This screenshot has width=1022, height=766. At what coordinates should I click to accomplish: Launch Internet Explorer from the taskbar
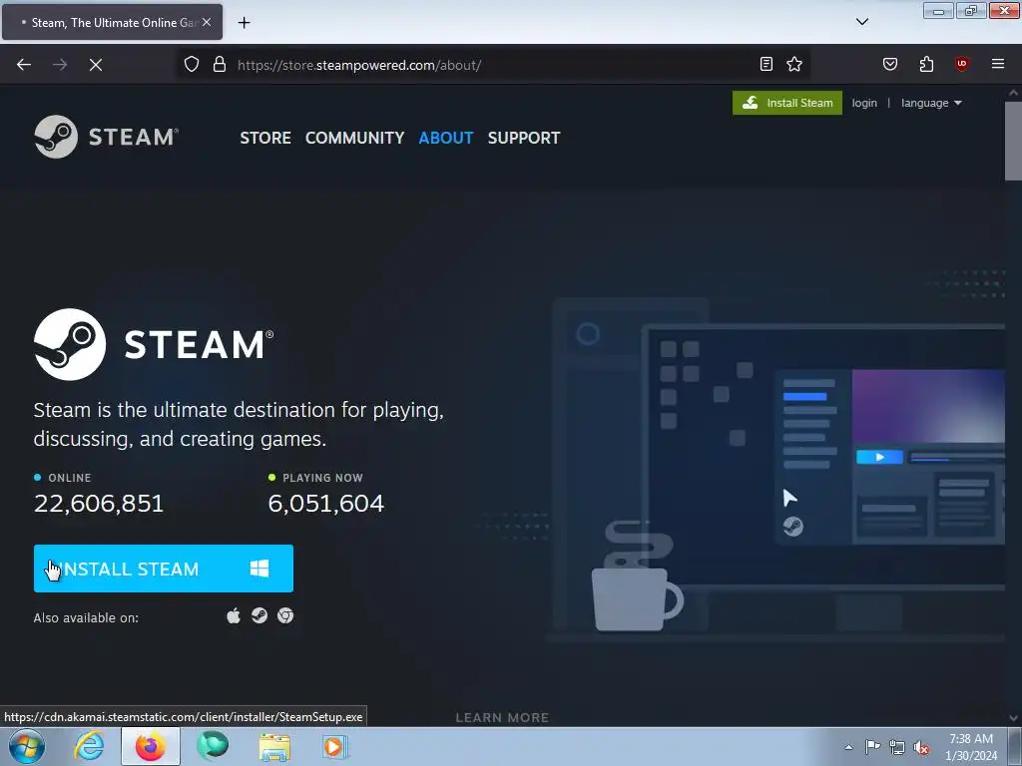[x=89, y=746]
